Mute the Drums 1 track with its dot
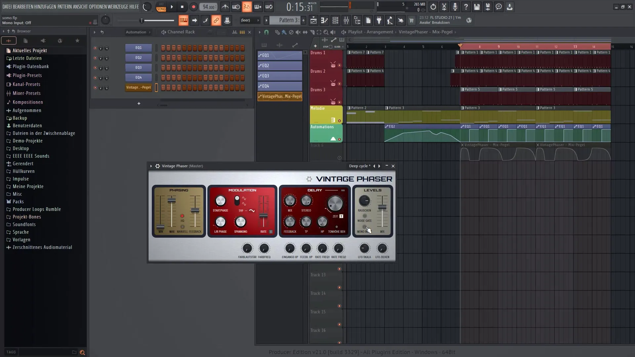This screenshot has height=357, width=635. point(339,65)
